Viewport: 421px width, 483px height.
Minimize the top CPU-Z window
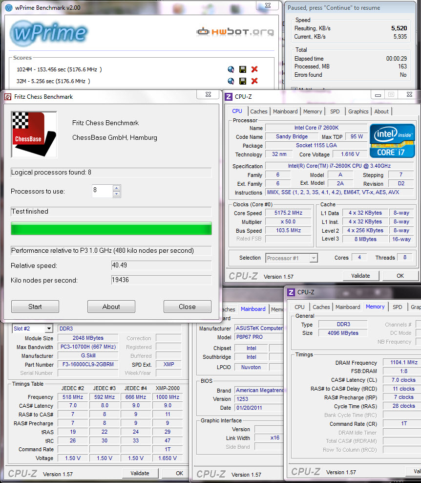pos(378,94)
